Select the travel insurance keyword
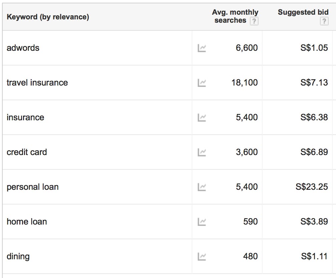 (x=37, y=83)
